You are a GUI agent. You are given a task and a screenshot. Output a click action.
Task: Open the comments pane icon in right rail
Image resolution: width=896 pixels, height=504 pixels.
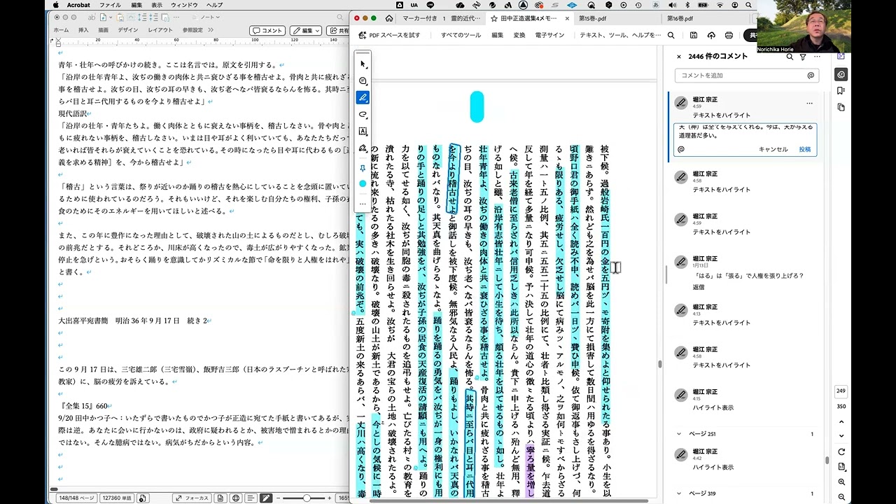[841, 74]
